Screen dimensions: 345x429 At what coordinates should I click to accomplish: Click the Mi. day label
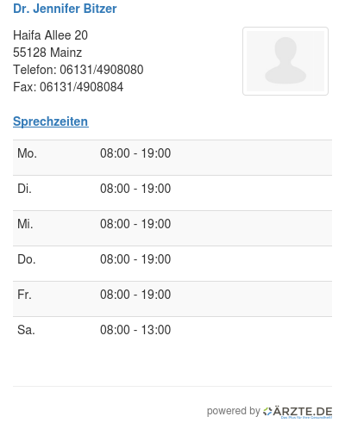[25, 224]
